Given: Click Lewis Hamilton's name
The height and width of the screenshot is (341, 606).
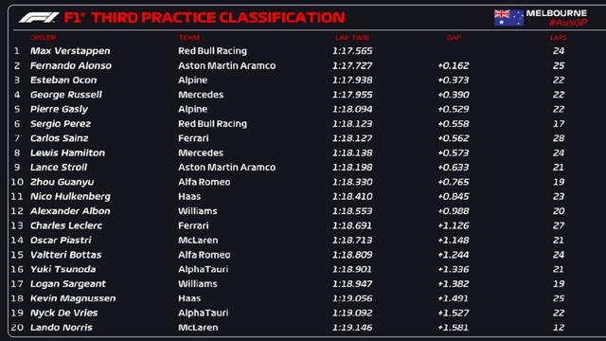Looking at the screenshot, I should pyautogui.click(x=67, y=153).
